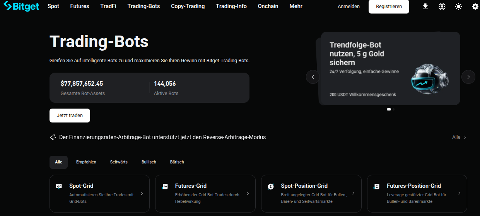Image resolution: width=480 pixels, height=216 pixels.
Task: Open the language globe icon
Action: 442,7
